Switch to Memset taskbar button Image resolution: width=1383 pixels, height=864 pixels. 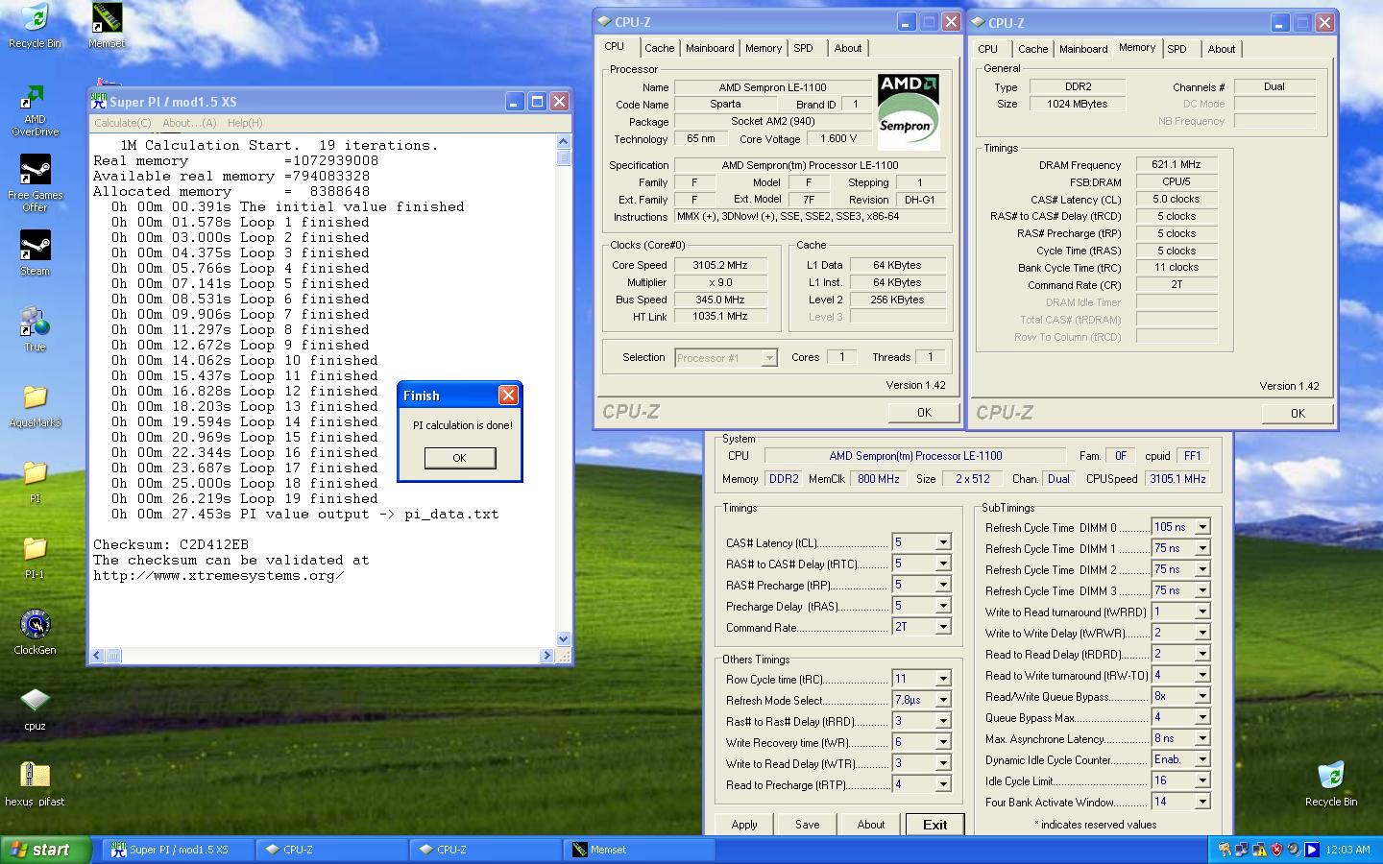640,850
